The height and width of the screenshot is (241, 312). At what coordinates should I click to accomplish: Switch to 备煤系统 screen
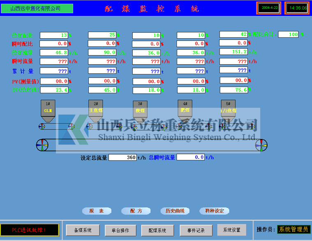pos(83,230)
